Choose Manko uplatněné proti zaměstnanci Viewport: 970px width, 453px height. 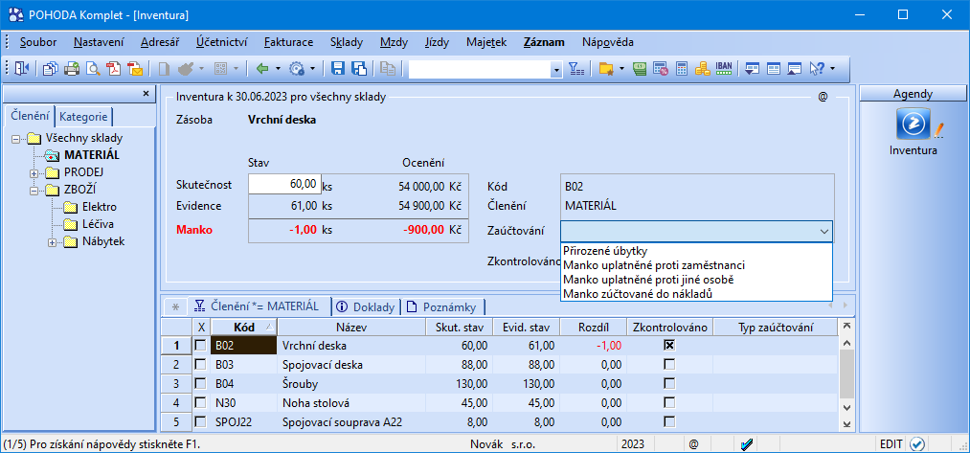click(696, 265)
